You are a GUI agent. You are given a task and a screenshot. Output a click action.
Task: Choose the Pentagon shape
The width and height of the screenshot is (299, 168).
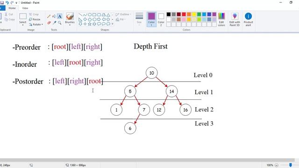(90, 19)
